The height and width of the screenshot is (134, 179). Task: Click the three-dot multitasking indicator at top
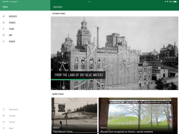89,2
